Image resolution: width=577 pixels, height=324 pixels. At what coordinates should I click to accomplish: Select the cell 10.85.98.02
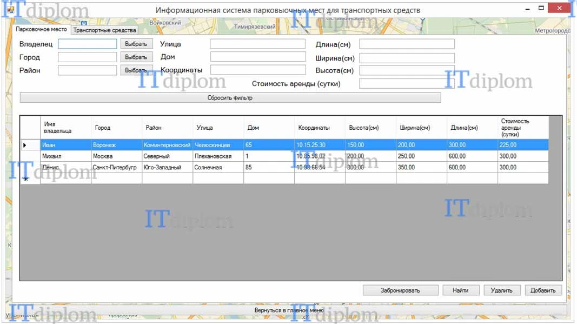320,156
